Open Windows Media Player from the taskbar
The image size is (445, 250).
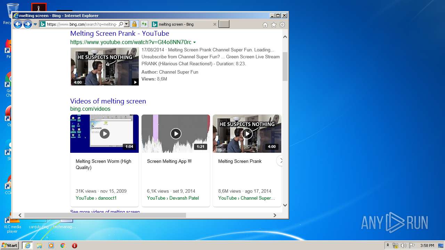pos(51,245)
